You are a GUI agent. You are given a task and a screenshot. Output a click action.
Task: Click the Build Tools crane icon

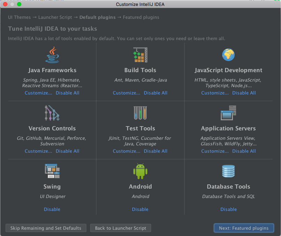[x=140, y=55]
